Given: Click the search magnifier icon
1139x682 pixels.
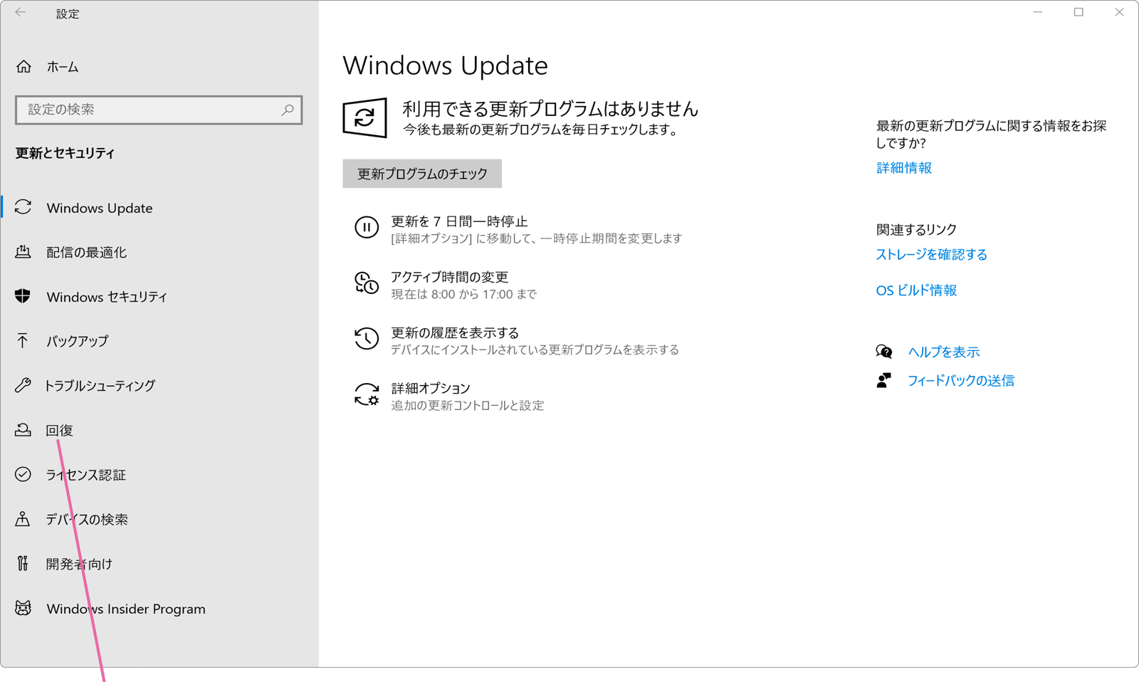Looking at the screenshot, I should tap(288, 110).
